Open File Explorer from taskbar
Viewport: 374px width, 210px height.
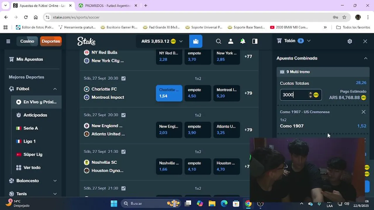(212, 203)
